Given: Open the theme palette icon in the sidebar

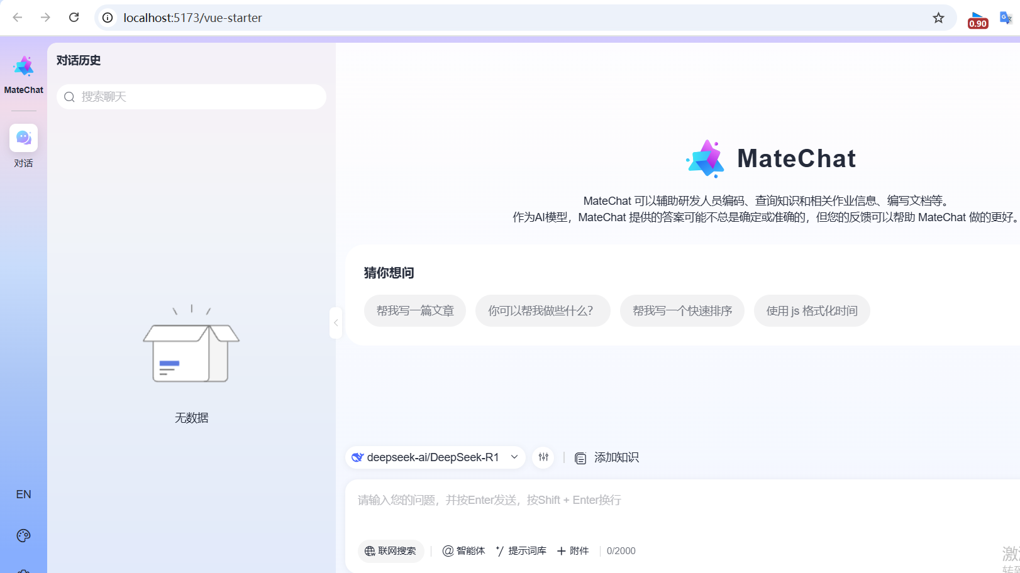Looking at the screenshot, I should [23, 535].
